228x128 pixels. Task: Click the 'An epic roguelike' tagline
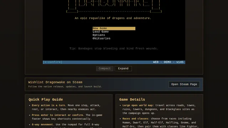113,18
